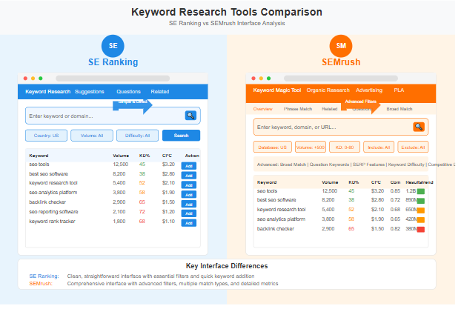Click the 'SE Ranking:' label under Key Differences
464x312 pixels.
point(44,276)
